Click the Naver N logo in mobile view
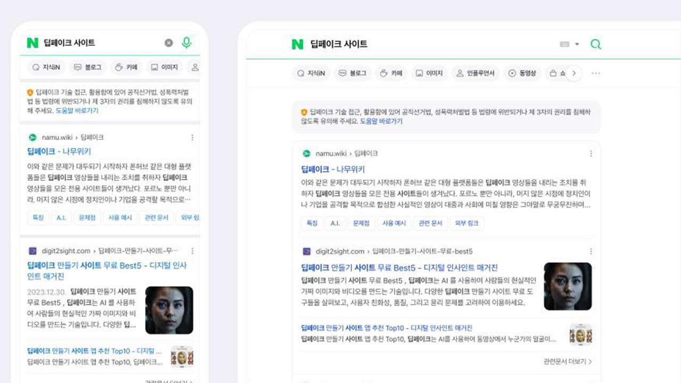Viewport: 681px width, 383px height. [x=32, y=43]
